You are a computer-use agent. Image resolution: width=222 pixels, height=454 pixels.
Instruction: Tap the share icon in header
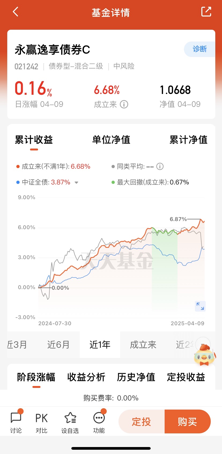(206, 12)
